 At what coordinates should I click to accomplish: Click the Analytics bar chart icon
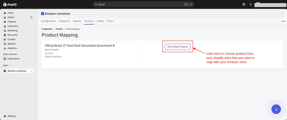[x=5, y=48]
